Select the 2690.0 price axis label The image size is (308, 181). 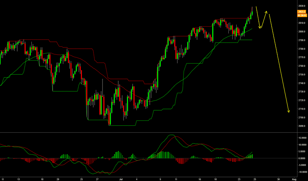pyautogui.click(x=302, y=126)
